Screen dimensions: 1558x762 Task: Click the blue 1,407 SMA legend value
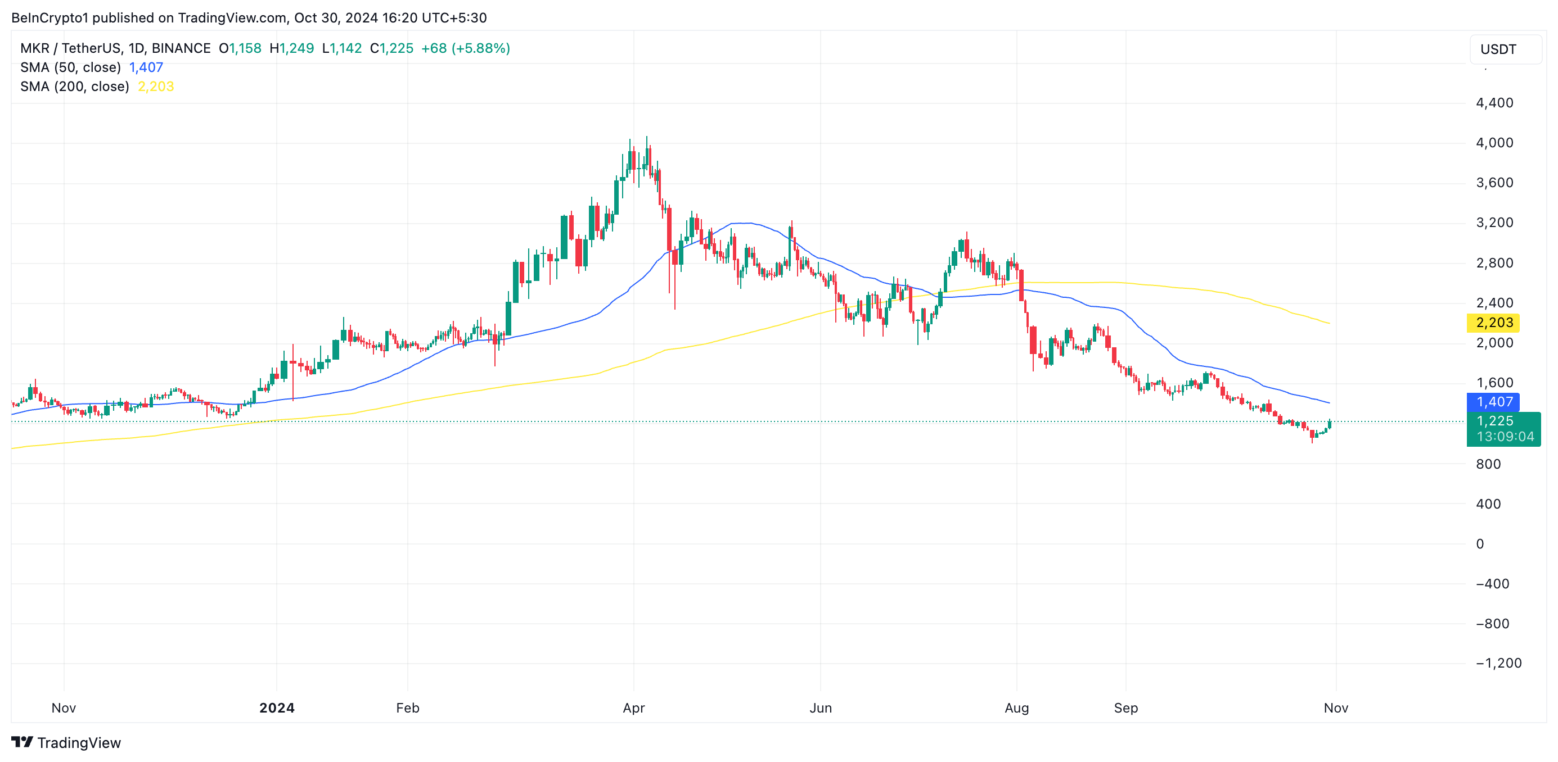pyautogui.click(x=146, y=67)
